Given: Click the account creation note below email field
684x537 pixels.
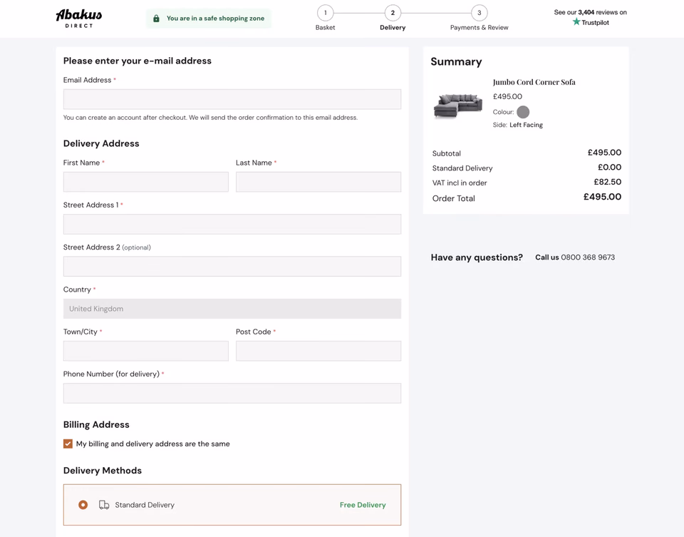Looking at the screenshot, I should click(210, 118).
